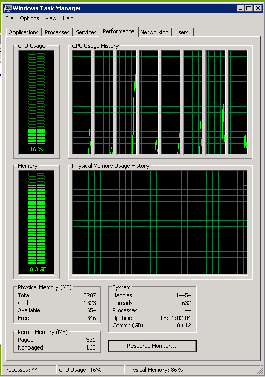Click the third CPU history graph with tall spike
265x377 pixels.
(x=126, y=103)
